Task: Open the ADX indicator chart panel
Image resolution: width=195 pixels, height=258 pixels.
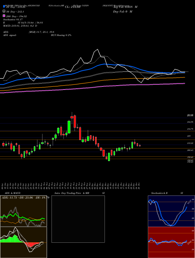Action: [x=23, y=211]
